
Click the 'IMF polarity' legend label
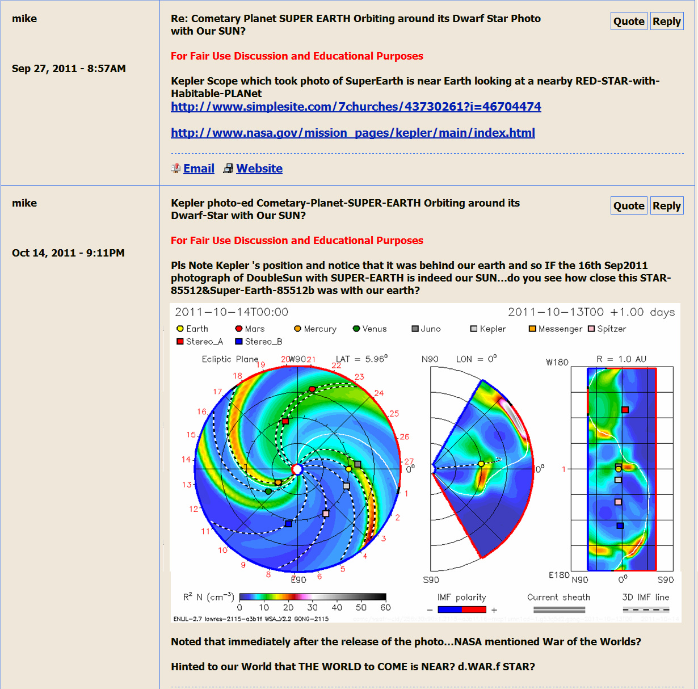tap(461, 597)
